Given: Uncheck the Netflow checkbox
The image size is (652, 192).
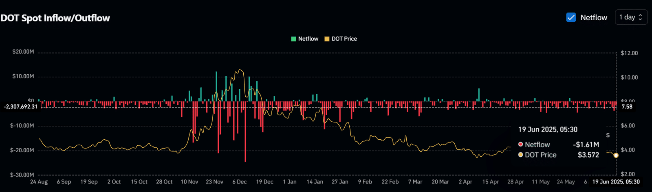Looking at the screenshot, I should [x=571, y=17].
